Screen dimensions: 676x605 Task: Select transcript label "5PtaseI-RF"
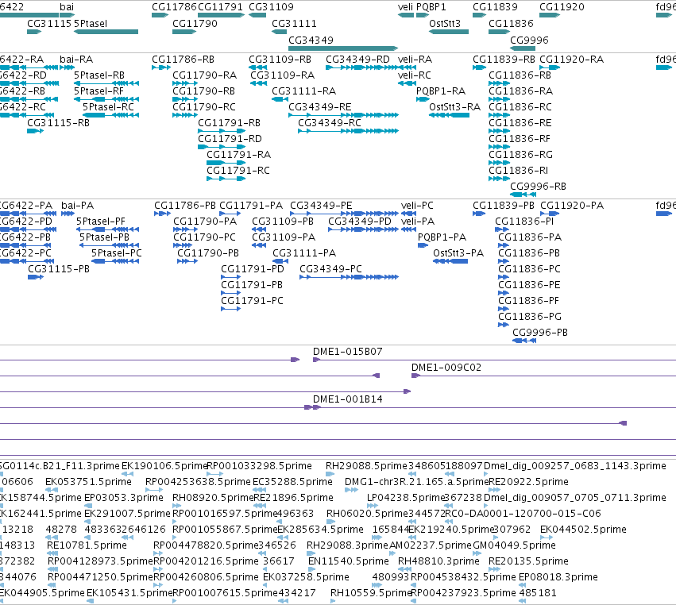pyautogui.click(x=99, y=91)
